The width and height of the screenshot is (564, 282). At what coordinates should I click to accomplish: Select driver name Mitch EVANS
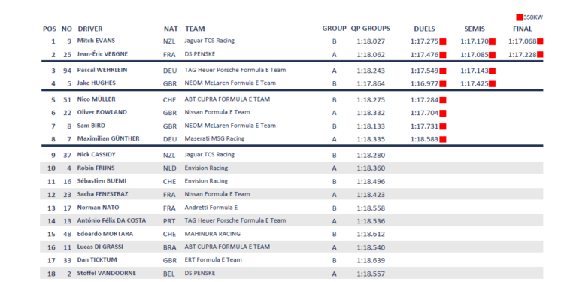click(x=96, y=41)
